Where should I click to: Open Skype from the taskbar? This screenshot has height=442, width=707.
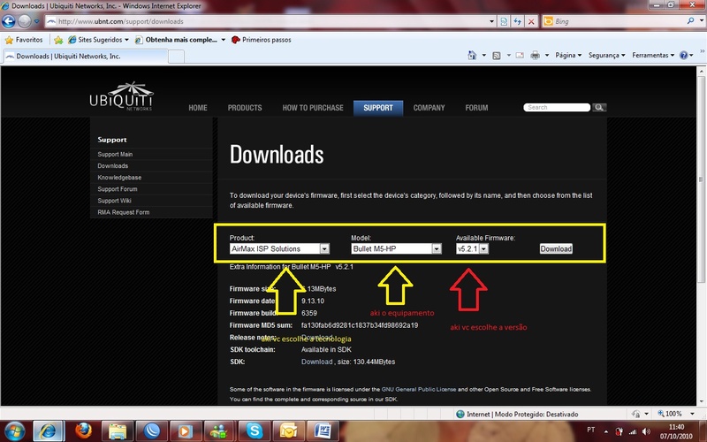(x=254, y=431)
